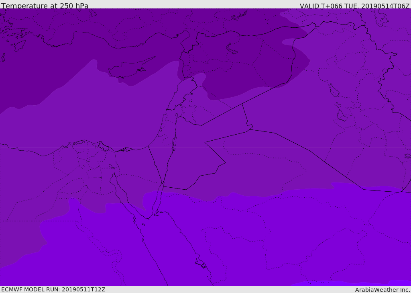Click the 'Temperature at 250 hPa' title
Screen dimensions: 411x293
45,6
